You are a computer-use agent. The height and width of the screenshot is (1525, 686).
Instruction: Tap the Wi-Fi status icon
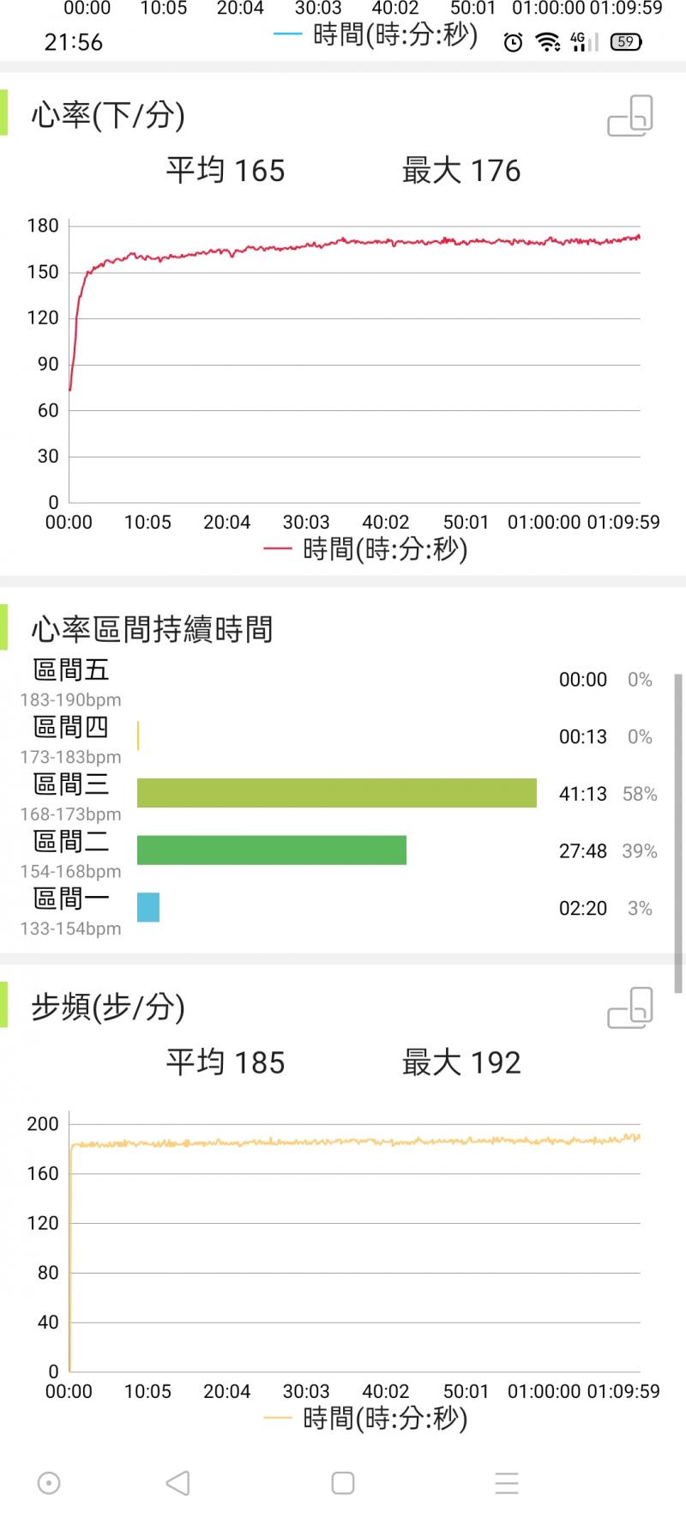[547, 42]
